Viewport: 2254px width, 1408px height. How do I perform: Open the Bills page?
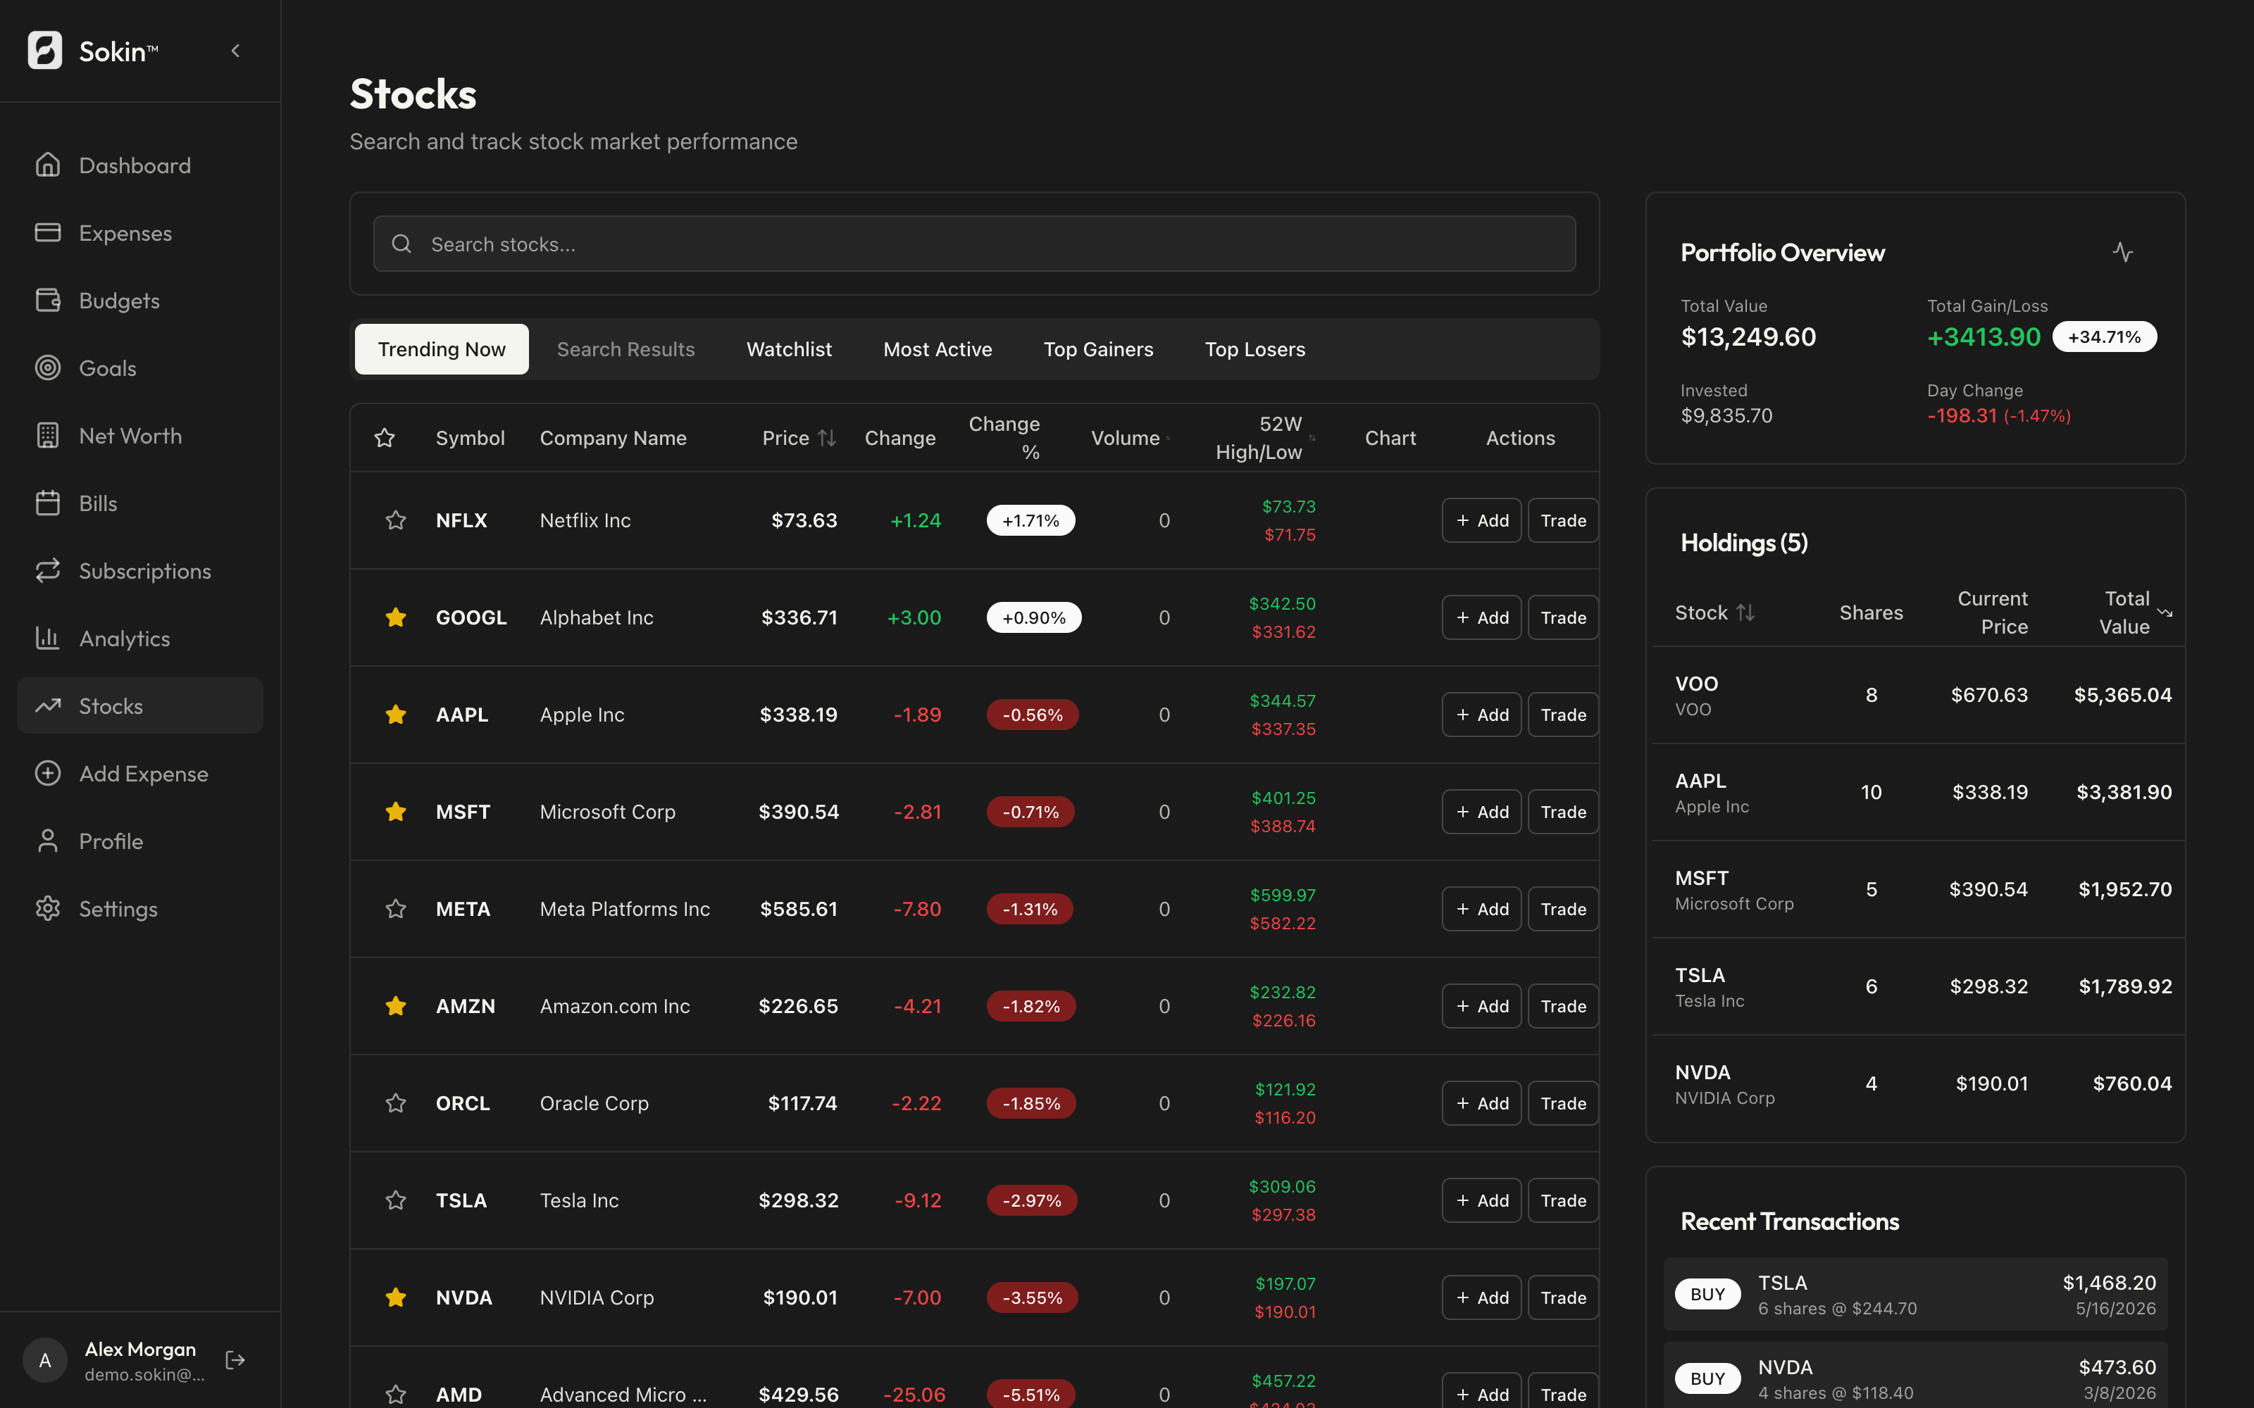tap(139, 503)
